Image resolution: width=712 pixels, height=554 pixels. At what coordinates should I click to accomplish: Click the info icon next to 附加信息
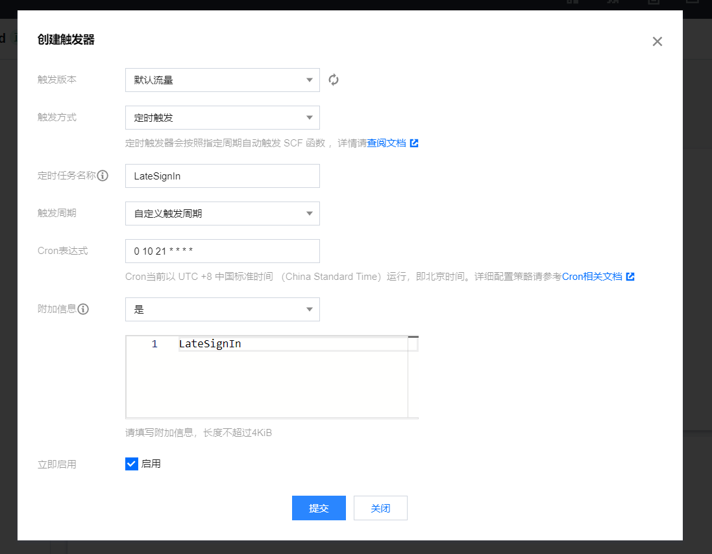point(83,309)
